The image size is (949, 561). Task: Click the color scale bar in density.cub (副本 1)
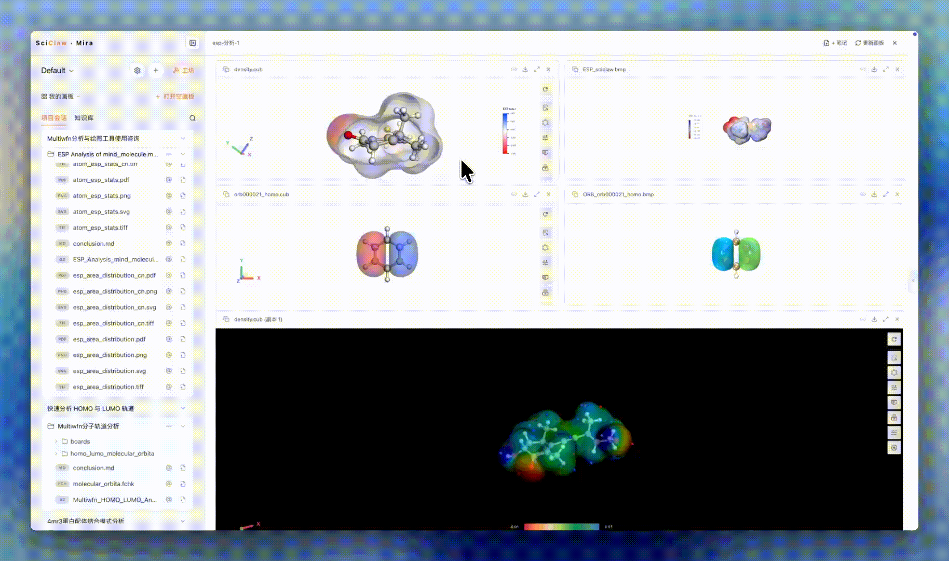pyautogui.click(x=562, y=527)
